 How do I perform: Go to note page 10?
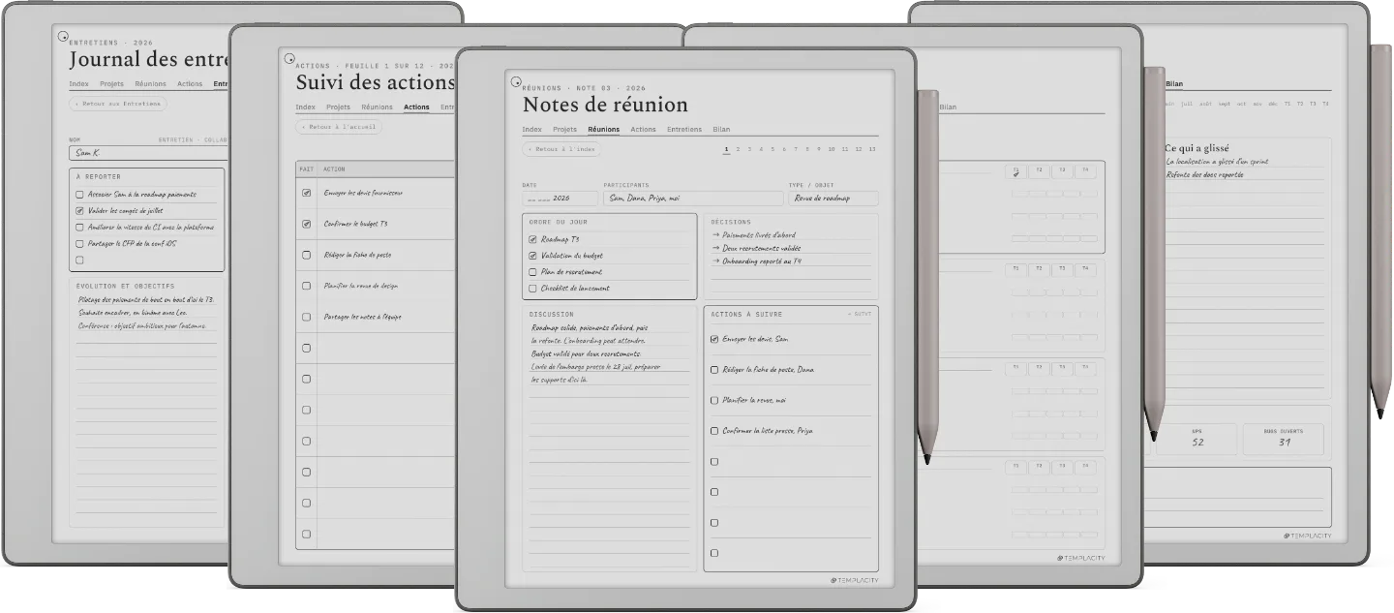(832, 149)
